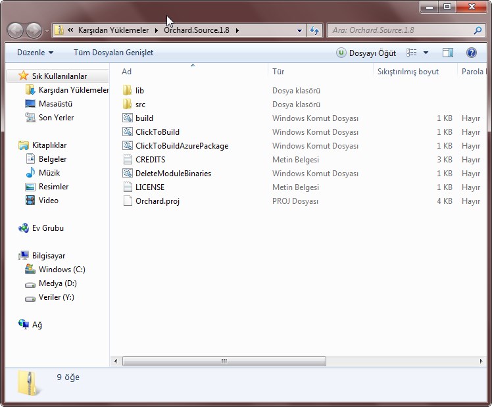Click the Forward navigation arrow button
Image resolution: width=492 pixels, height=407 pixels.
pyautogui.click(x=34, y=30)
